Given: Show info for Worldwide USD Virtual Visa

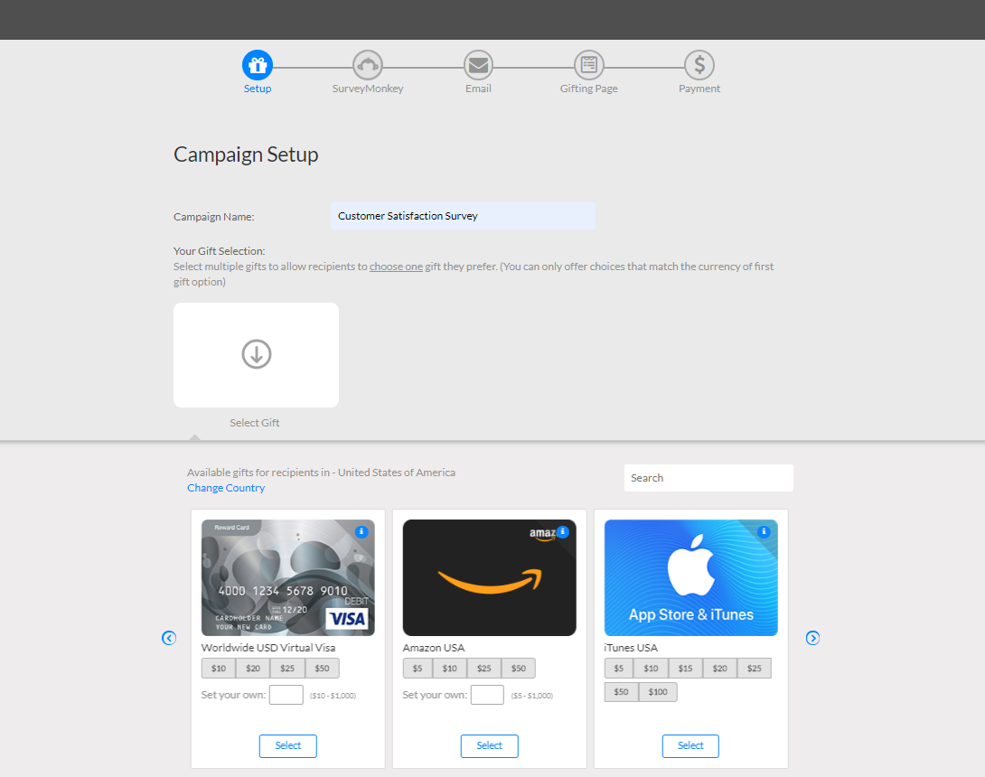Looking at the screenshot, I should 361,532.
